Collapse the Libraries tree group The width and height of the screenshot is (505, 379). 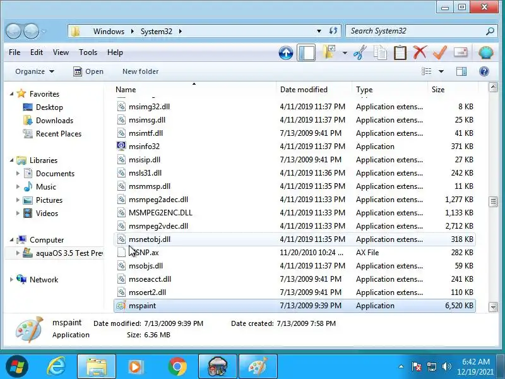point(11,160)
